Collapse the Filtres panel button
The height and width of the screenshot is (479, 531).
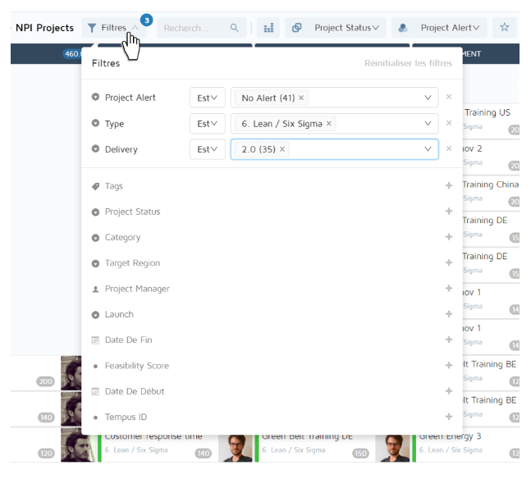113,28
